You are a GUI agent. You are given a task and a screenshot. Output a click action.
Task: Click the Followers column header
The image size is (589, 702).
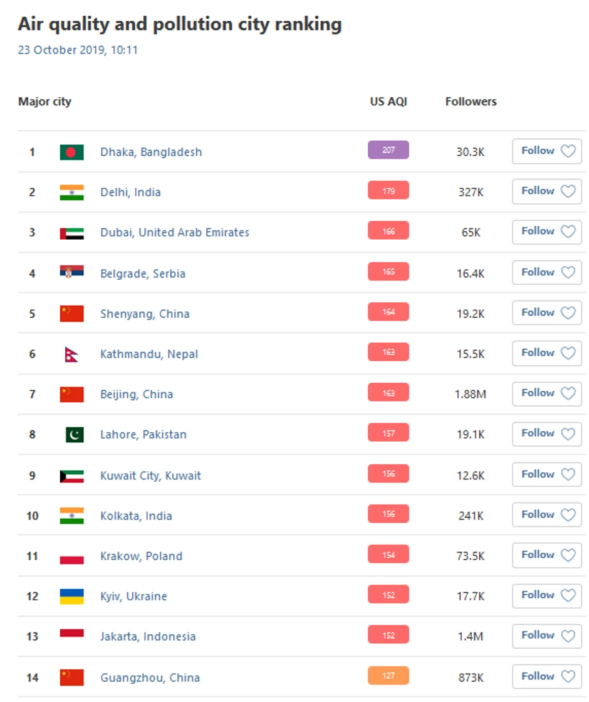471,102
